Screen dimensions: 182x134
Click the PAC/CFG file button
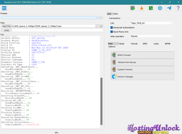6,26
